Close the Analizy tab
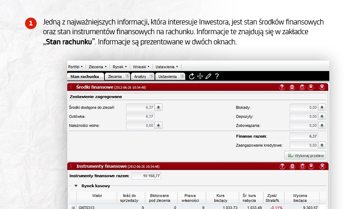Viewport: 352px width, 209px height. point(152,76)
